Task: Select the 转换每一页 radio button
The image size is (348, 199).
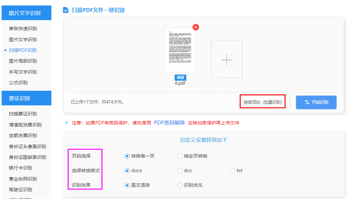Action: 127,156
